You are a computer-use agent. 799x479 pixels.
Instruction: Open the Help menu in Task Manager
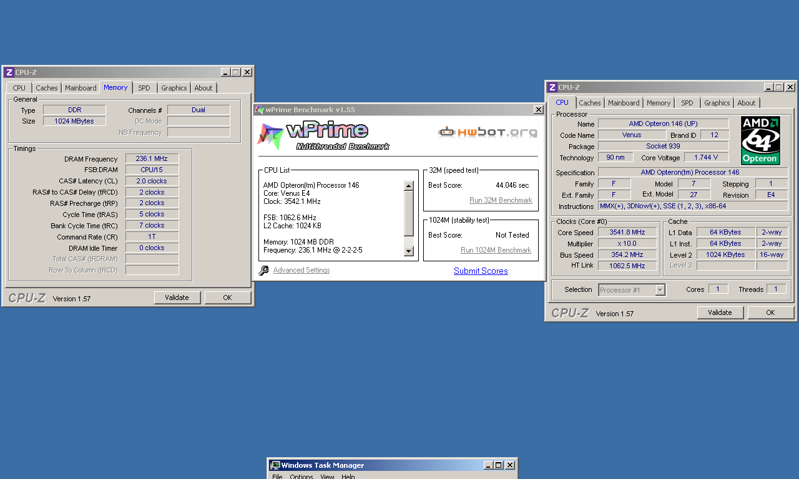pyautogui.click(x=348, y=477)
